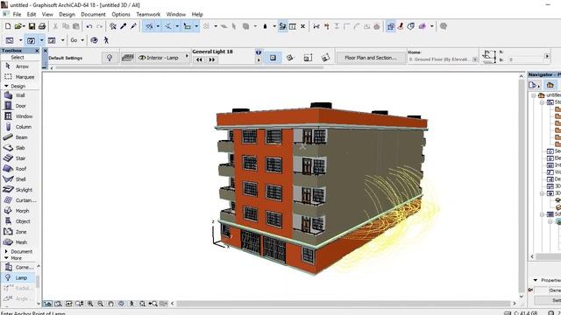Toggle the 3D window view button
Viewport: 561px width, 315px height.
click(32, 40)
